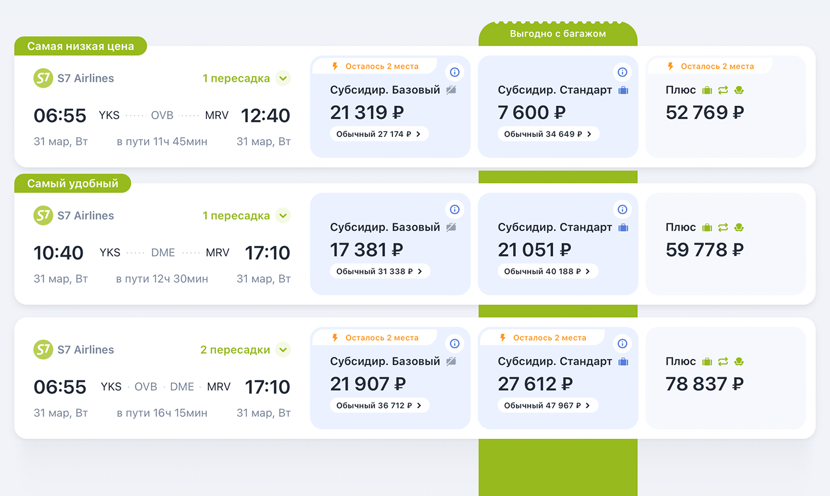Open info icon on 21 051 ₽ Standard fare
Screen dimensions: 830x496
622,209
